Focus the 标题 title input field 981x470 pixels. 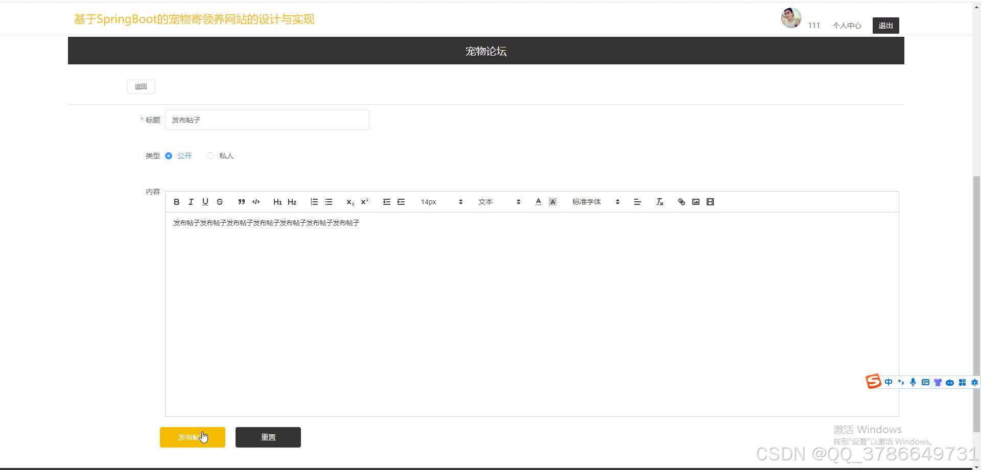click(267, 120)
